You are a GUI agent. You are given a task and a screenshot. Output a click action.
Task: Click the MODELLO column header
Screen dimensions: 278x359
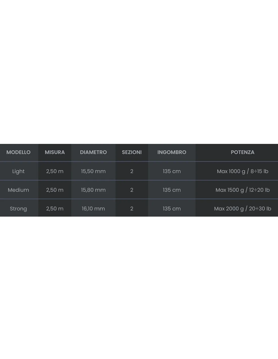point(18,152)
